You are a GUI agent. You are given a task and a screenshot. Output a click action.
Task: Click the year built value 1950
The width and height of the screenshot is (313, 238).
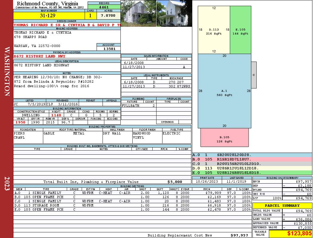(21, 122)
